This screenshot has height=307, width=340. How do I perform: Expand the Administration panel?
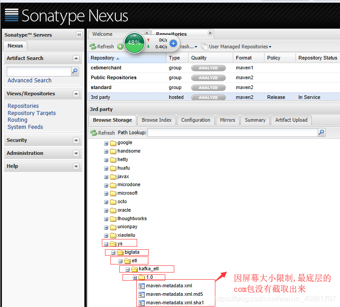tap(76, 153)
